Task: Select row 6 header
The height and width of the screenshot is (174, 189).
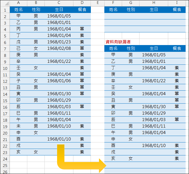Action: 5,42
